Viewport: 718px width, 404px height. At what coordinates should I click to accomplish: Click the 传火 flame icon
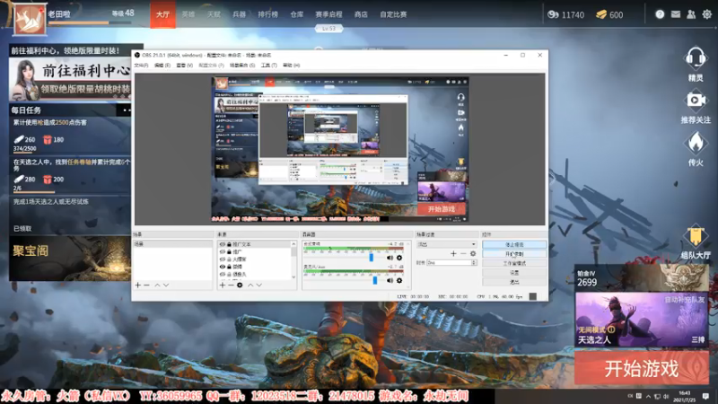coord(695,143)
